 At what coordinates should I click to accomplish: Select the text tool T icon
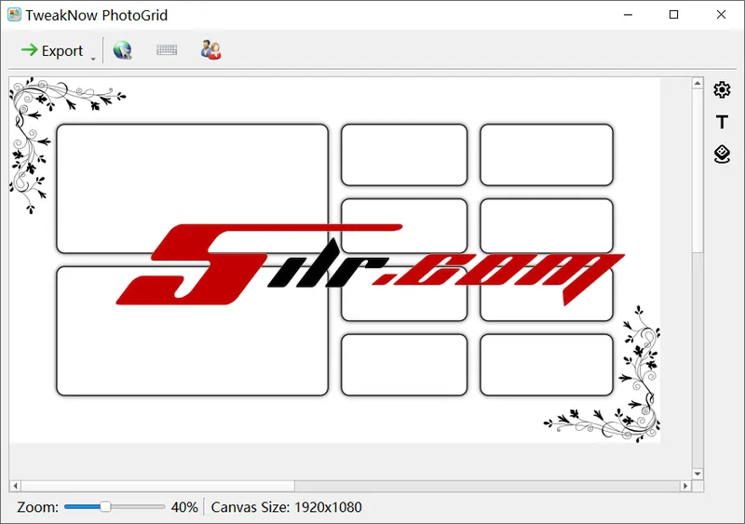(722, 122)
